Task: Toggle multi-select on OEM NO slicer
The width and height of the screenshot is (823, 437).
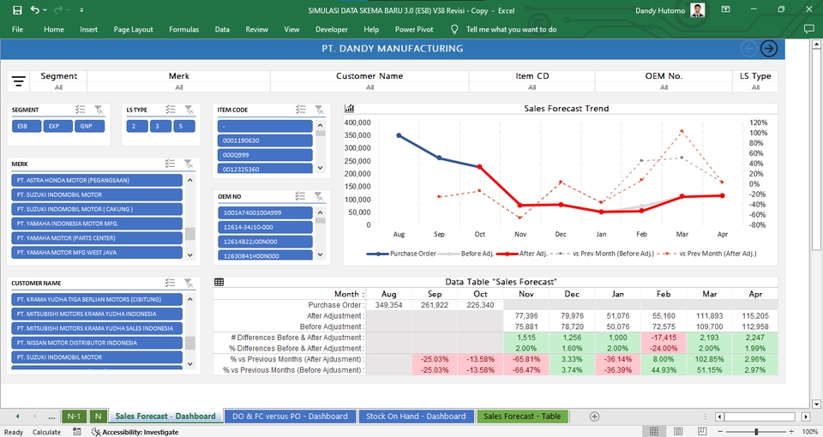Action: tap(300, 195)
